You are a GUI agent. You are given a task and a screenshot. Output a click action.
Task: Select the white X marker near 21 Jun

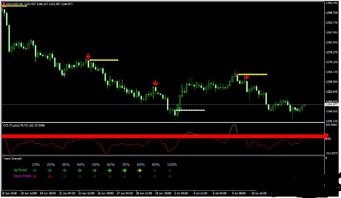64,75
